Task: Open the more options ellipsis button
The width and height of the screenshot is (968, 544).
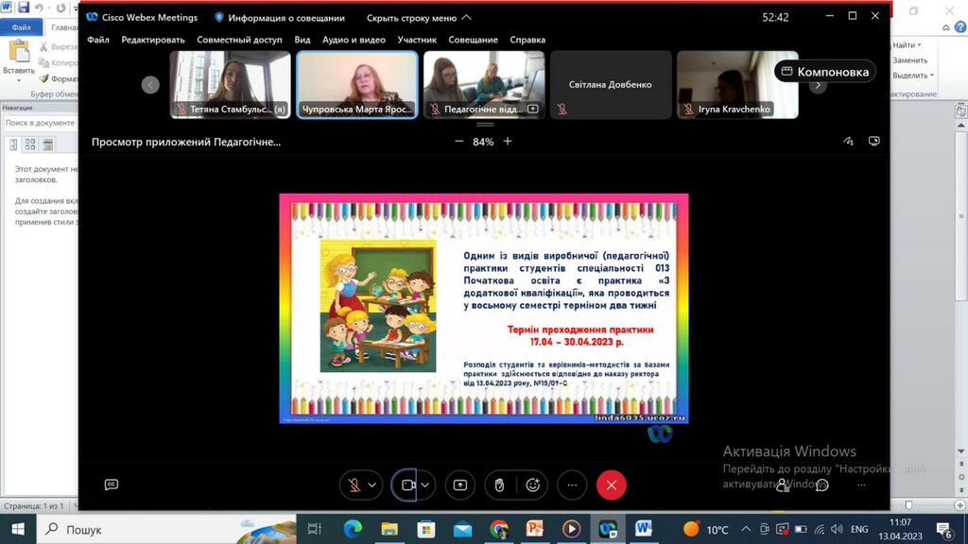Action: 572,485
